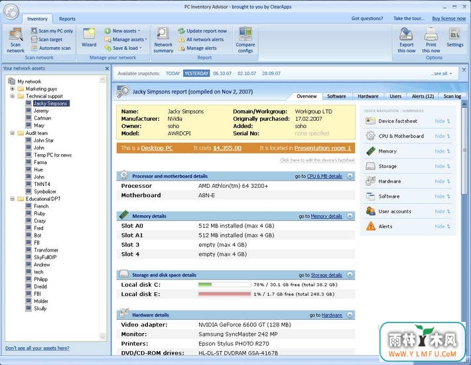Click Local disk C usage bar
471x365 pixels.
click(x=224, y=285)
